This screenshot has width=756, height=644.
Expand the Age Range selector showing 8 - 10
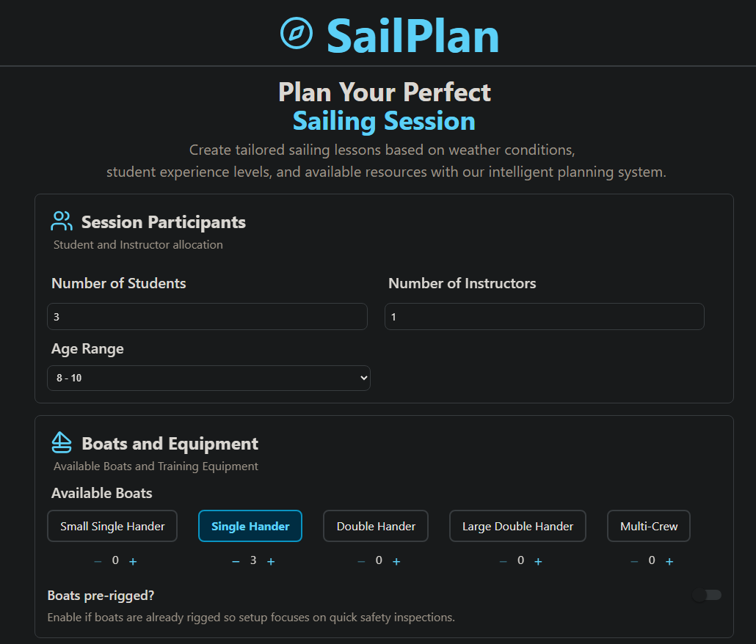(208, 377)
